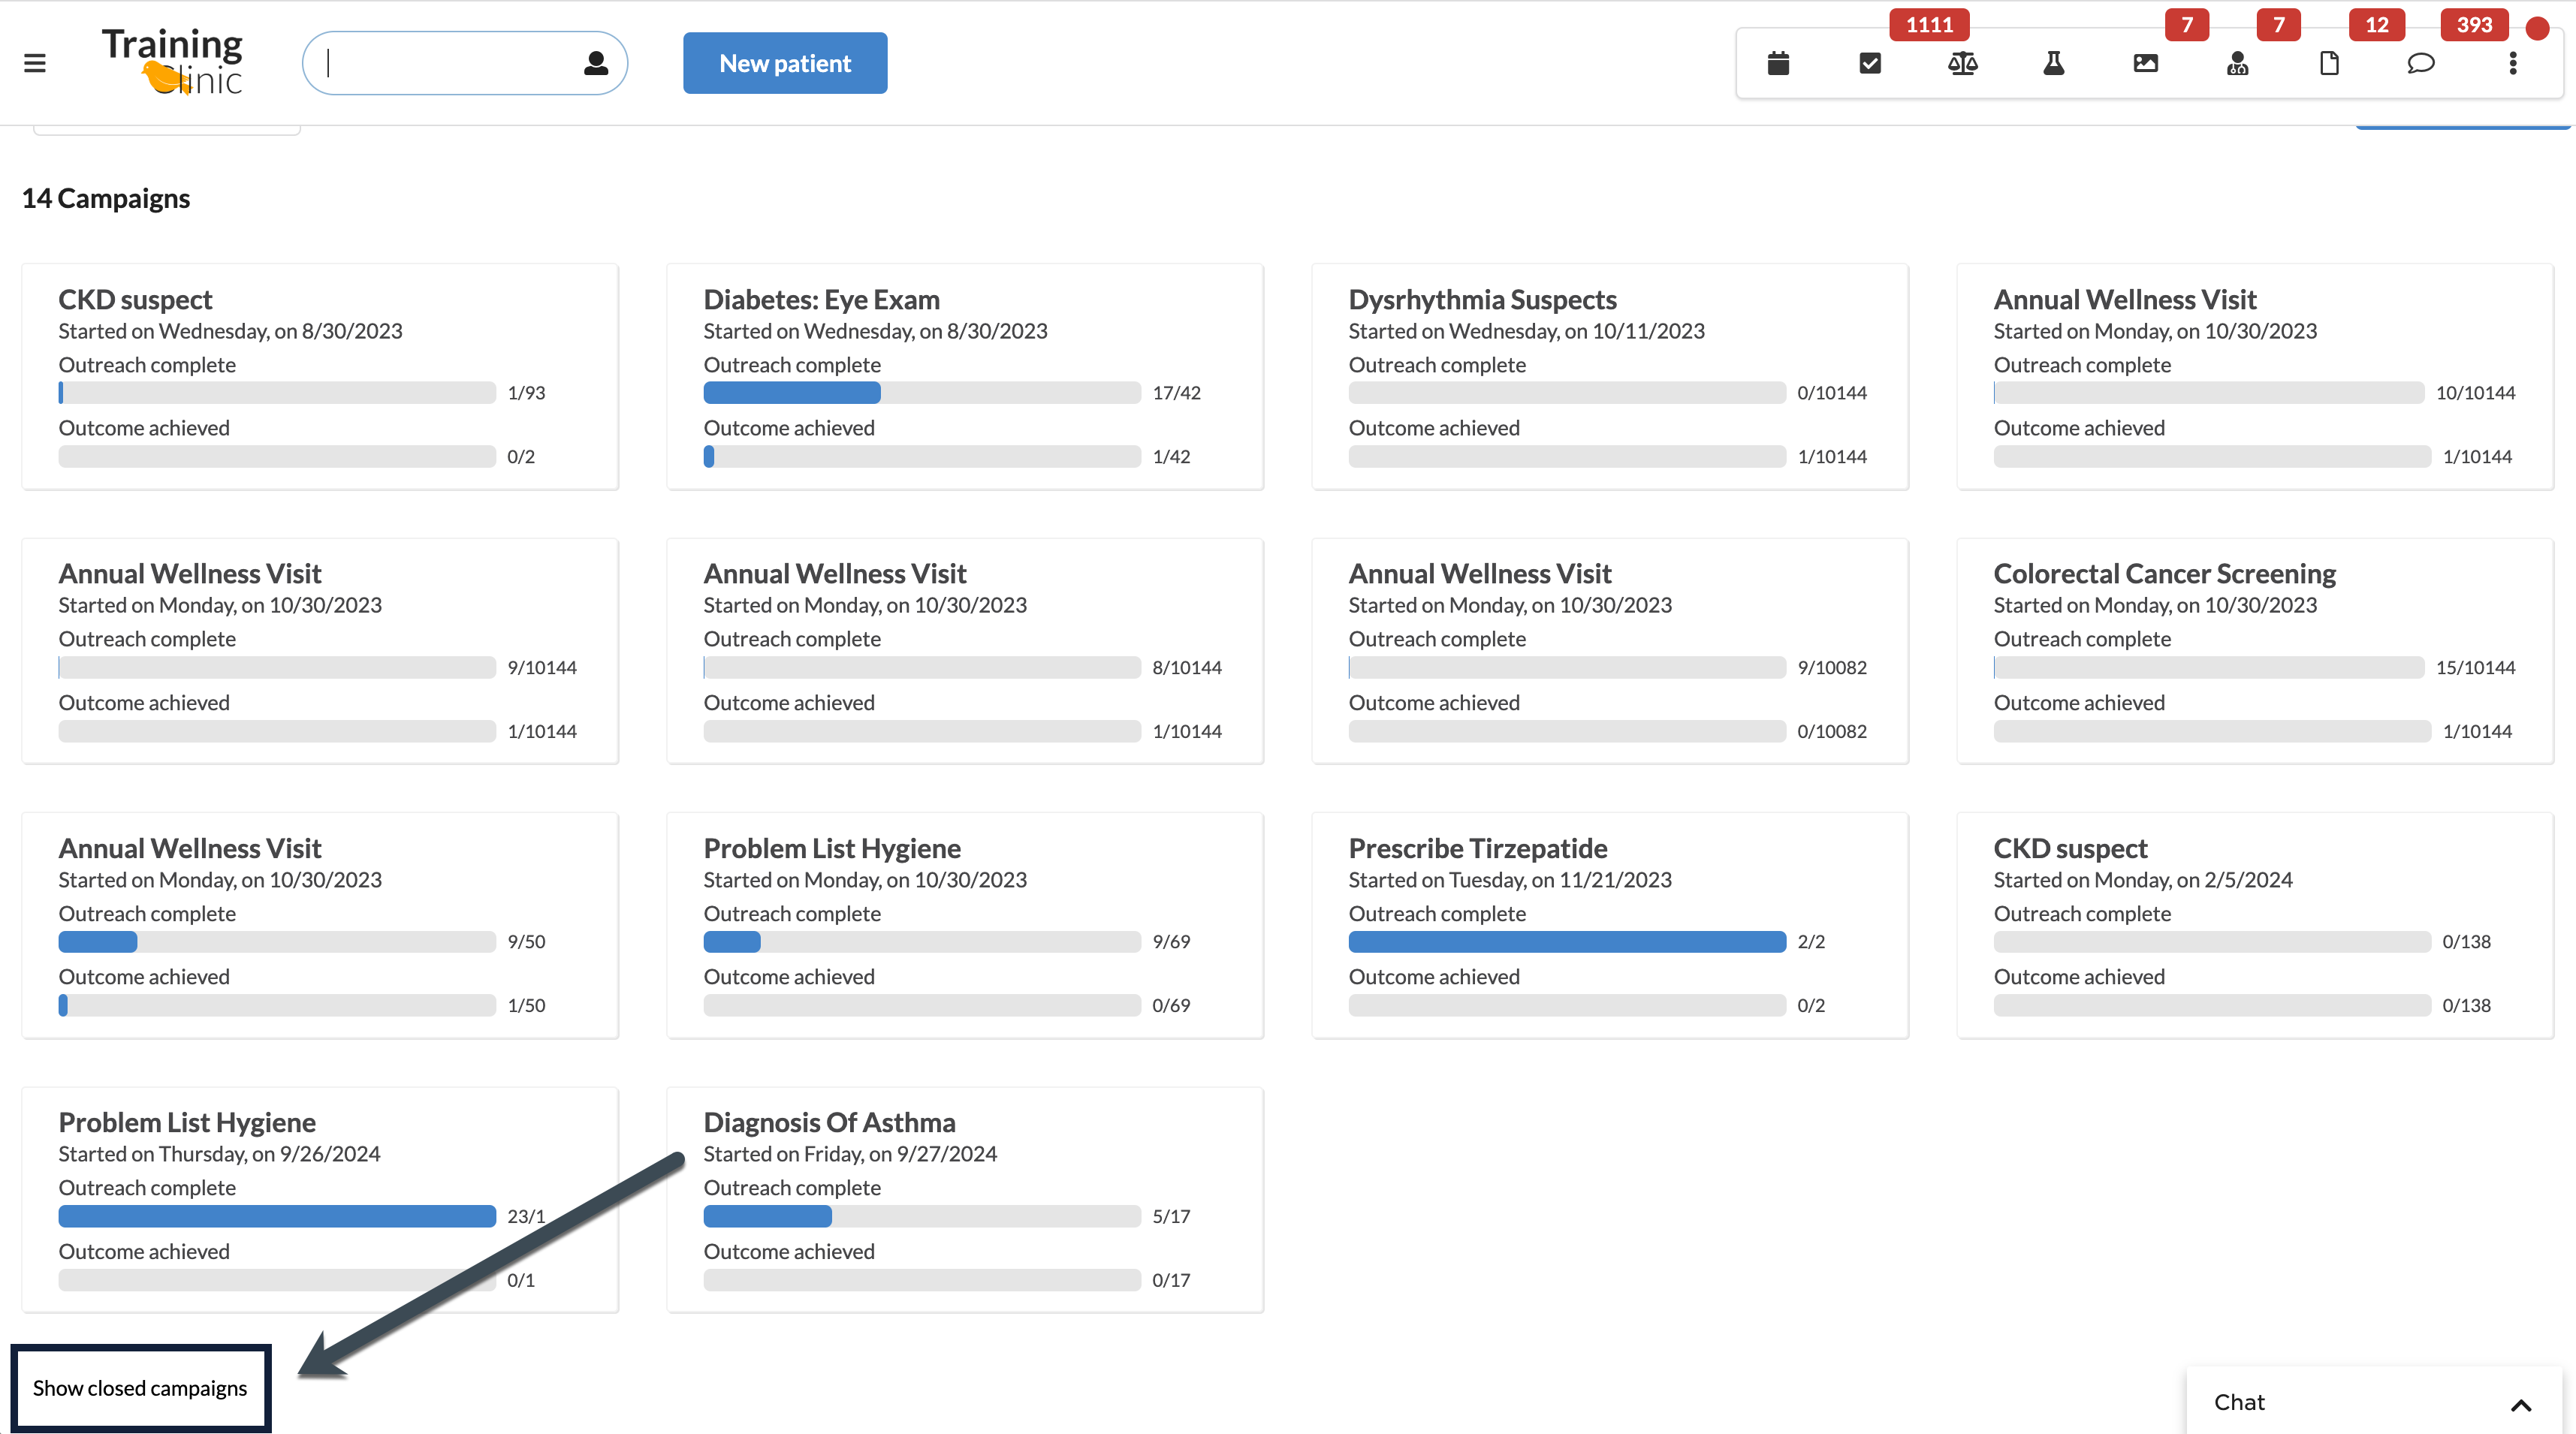Expand the Chat panel chevron
Screen dimensions: 2576x1434
point(2521,1405)
